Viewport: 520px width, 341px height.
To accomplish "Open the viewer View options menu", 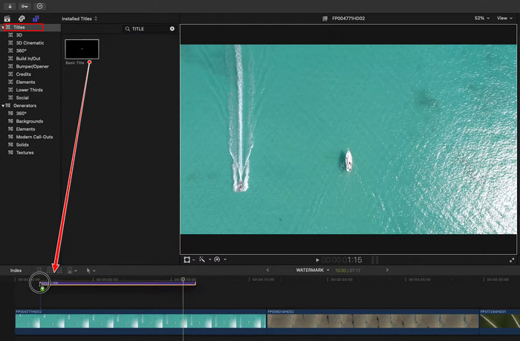I will (x=504, y=19).
